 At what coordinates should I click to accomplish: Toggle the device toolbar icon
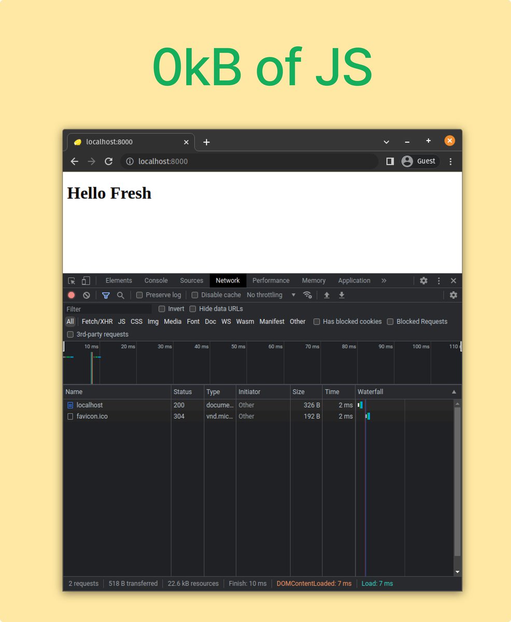click(x=86, y=280)
